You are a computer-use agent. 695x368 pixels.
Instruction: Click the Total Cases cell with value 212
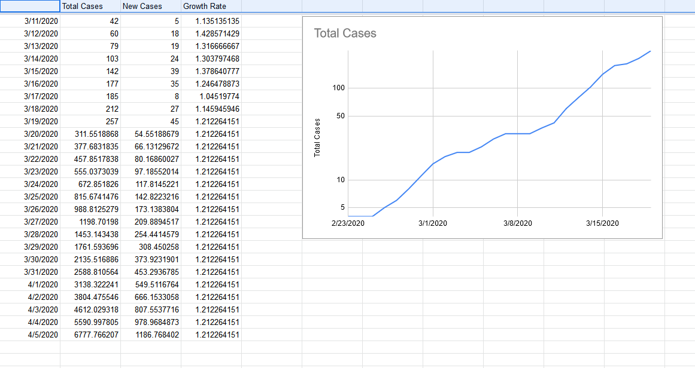pos(90,109)
